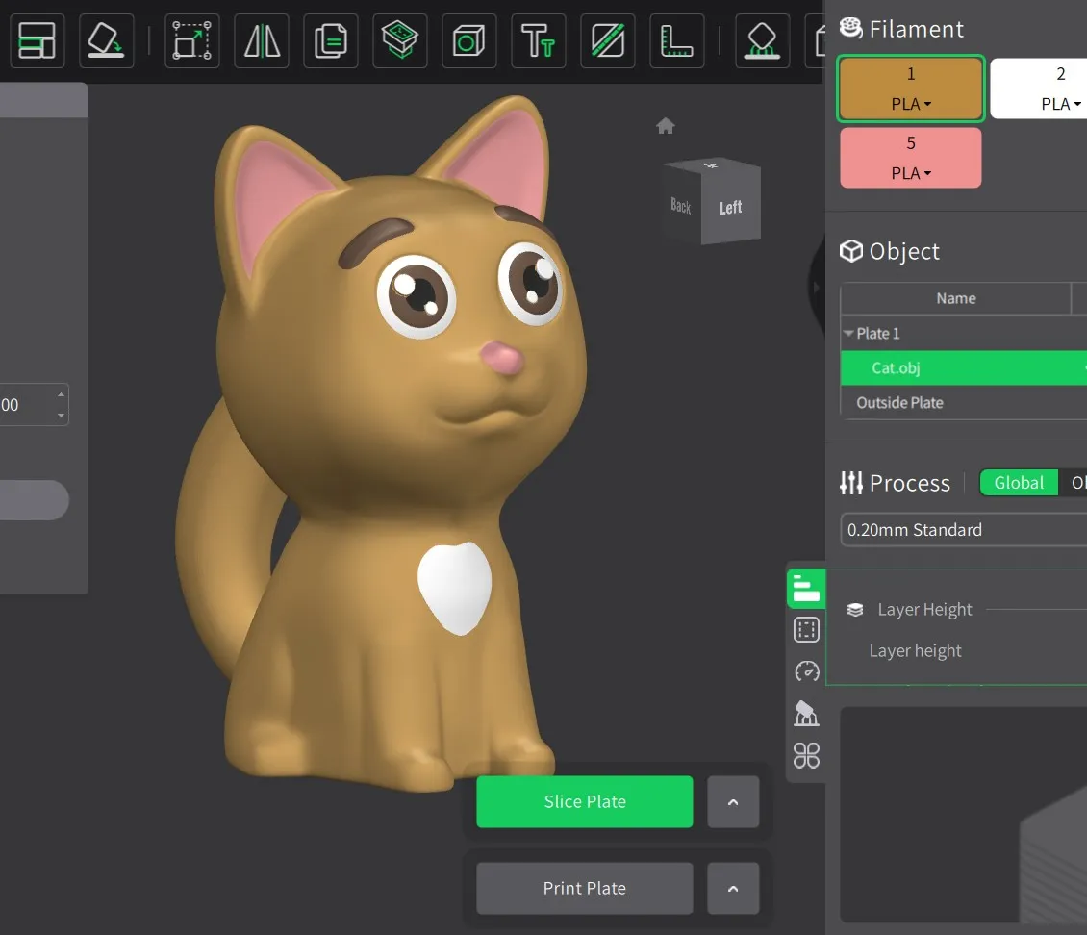Viewport: 1087px width, 935px height.
Task: Open the Measure tool
Action: 676,40
